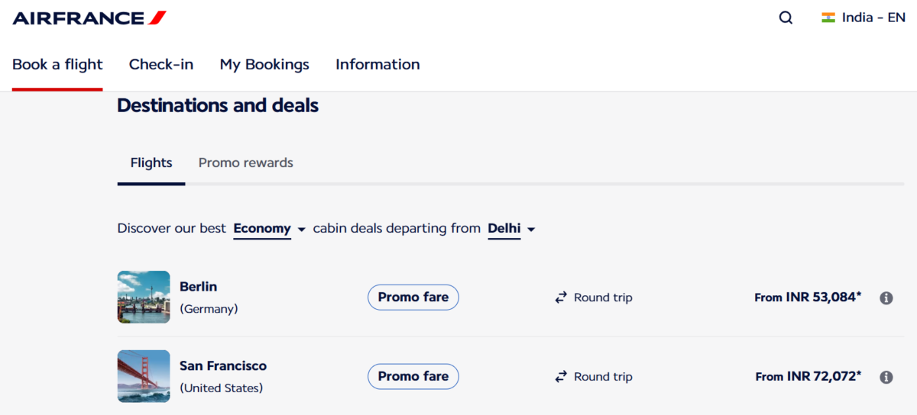The image size is (917, 415).
Task: Click Promo fare button for San Francisco
Action: [x=413, y=377]
